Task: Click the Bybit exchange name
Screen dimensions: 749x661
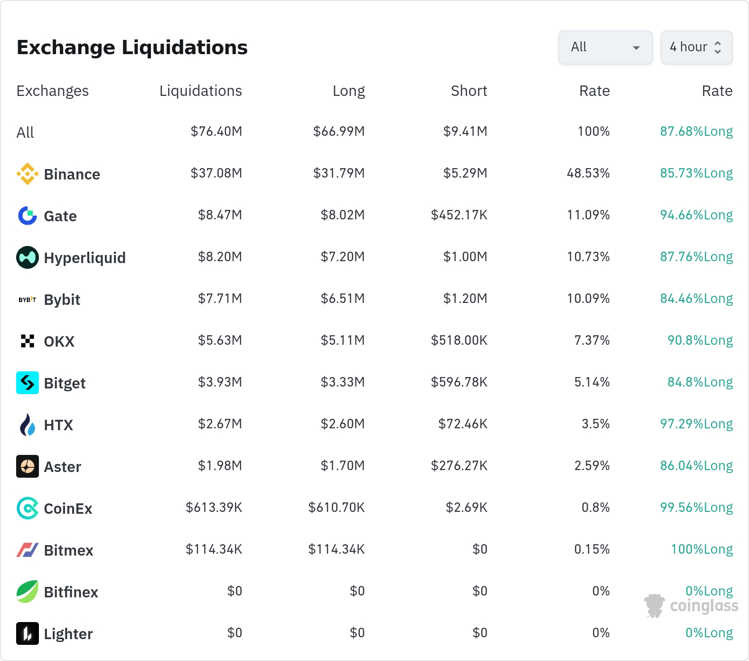Action: click(62, 300)
